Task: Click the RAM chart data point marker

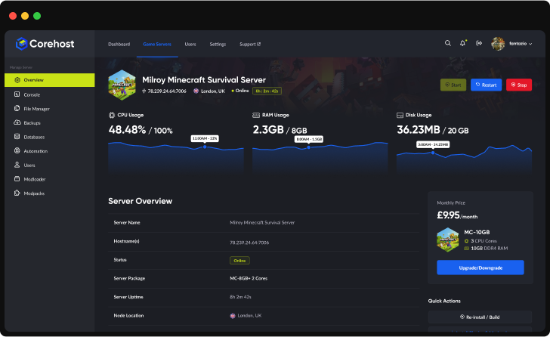Action: 309,147
